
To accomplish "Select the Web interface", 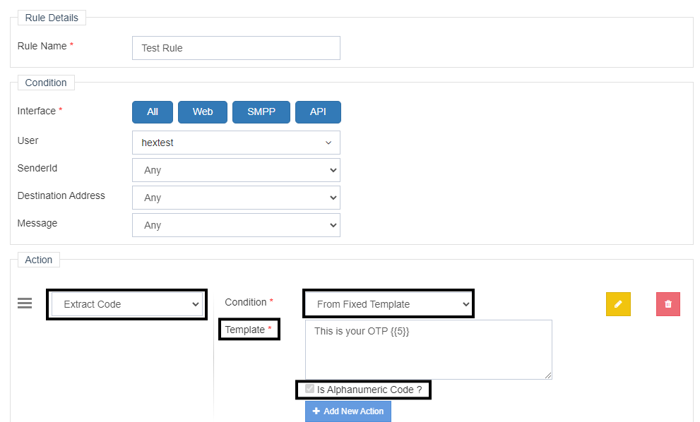I will [x=203, y=111].
